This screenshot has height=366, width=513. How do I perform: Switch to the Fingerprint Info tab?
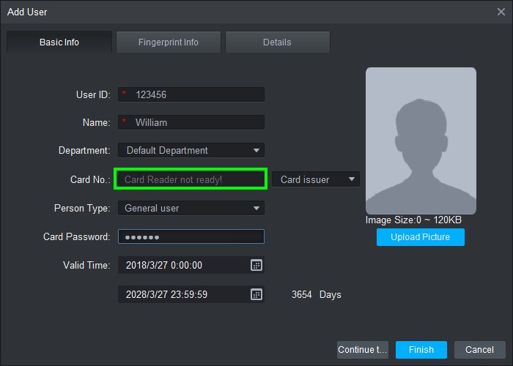click(169, 42)
